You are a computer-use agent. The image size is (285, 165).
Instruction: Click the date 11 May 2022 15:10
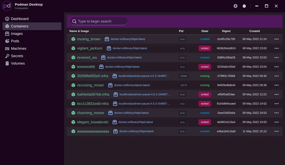[254, 131]
